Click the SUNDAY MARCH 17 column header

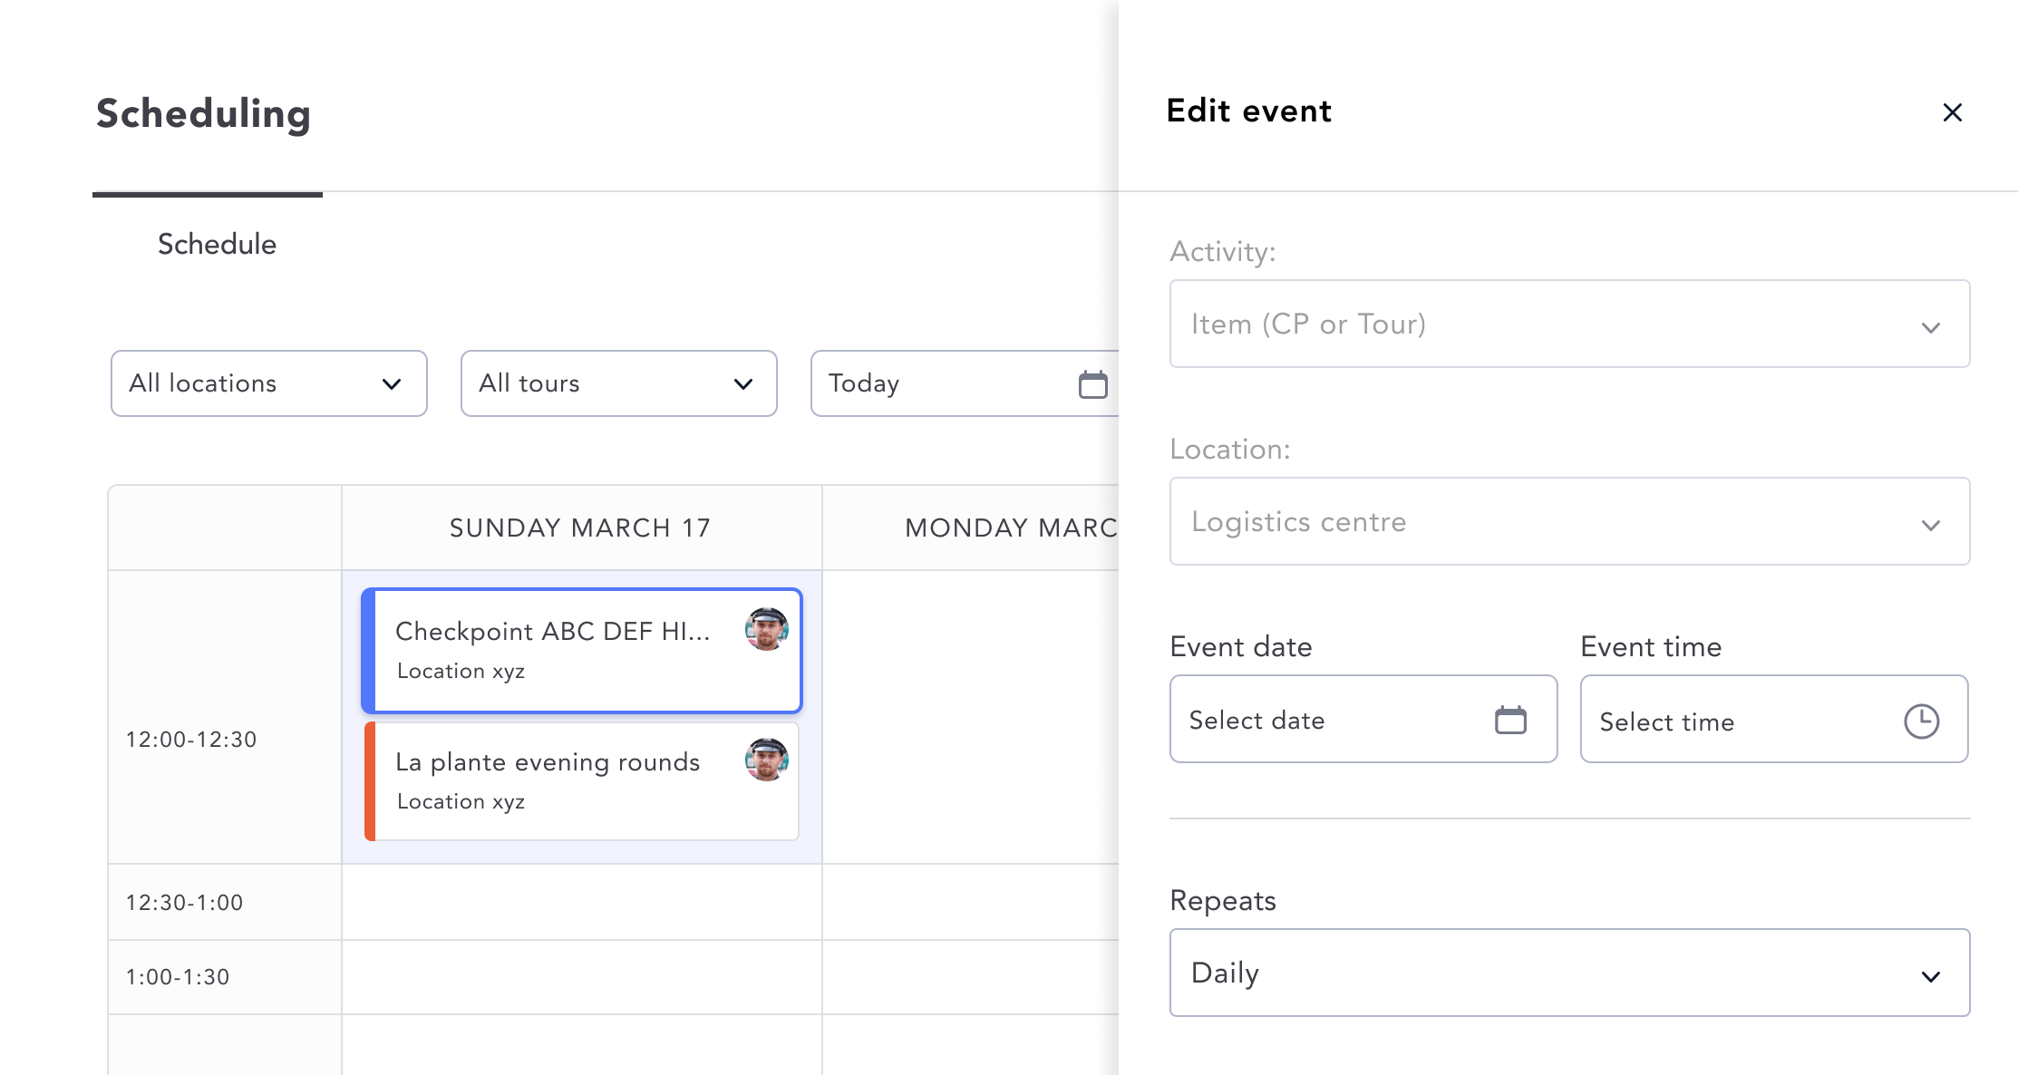coord(581,528)
